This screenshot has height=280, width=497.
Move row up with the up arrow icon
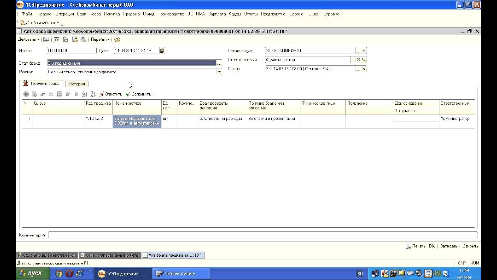click(x=68, y=94)
